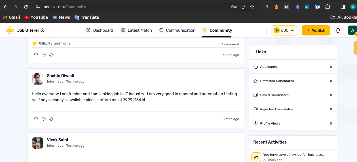Bookmark this page with star icon
This screenshot has width=357, height=162.
(252, 7)
